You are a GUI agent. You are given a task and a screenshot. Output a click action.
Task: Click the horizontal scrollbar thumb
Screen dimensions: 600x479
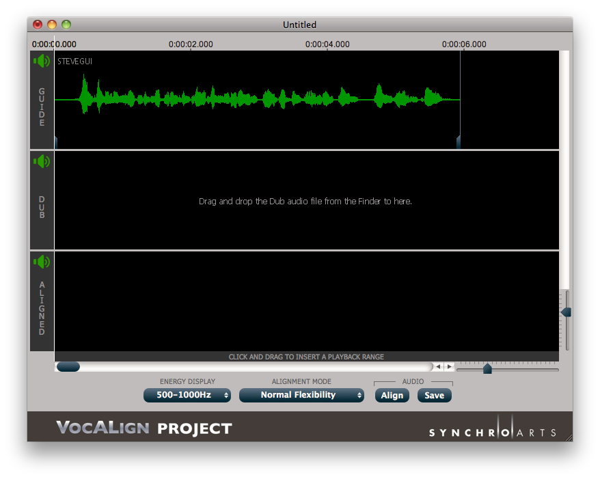[x=68, y=367]
